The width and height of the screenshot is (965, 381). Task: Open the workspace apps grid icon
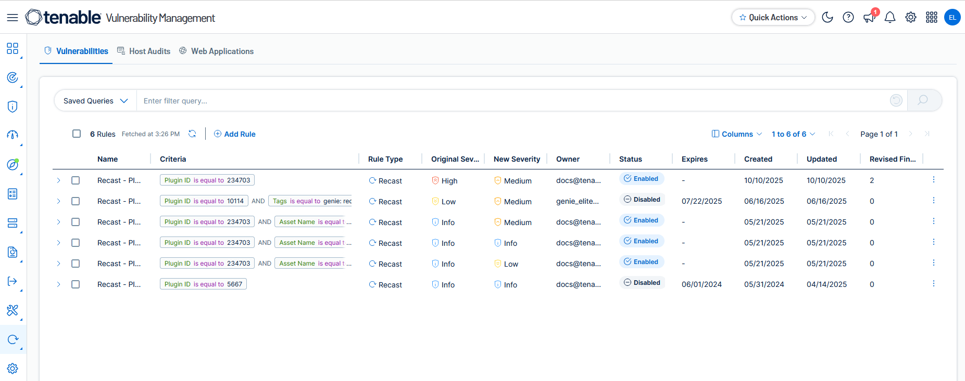tap(932, 17)
